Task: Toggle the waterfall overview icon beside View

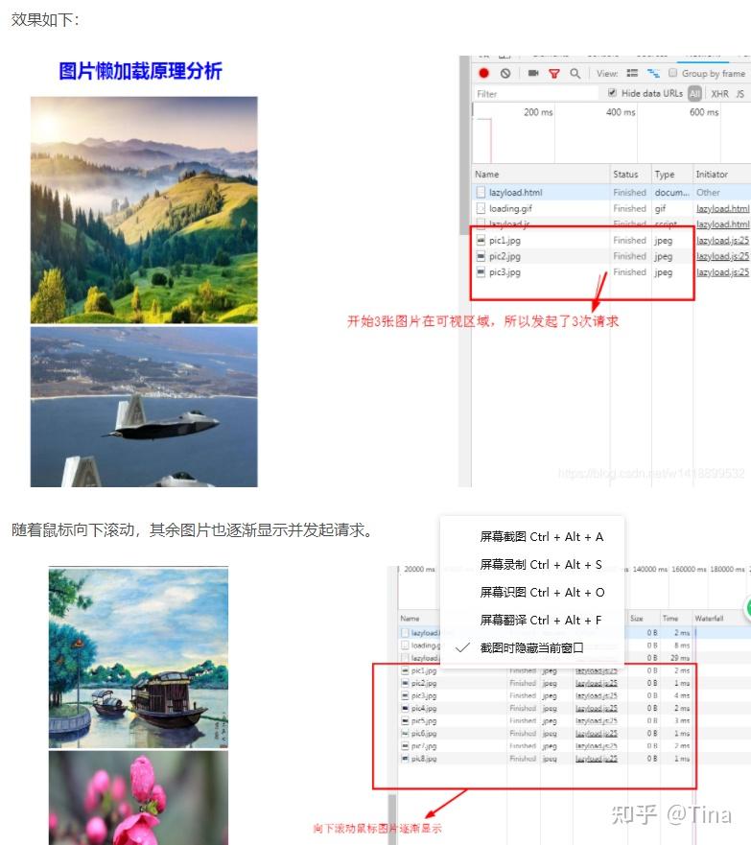Action: coord(653,73)
